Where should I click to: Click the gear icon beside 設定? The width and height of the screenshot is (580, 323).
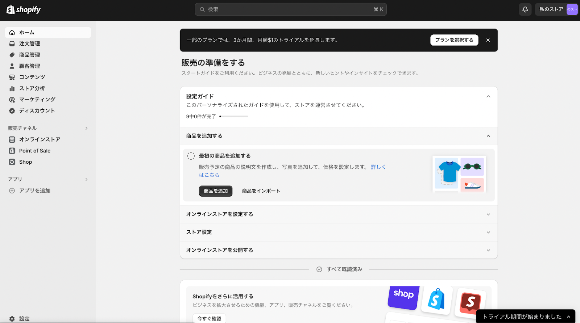click(12, 319)
